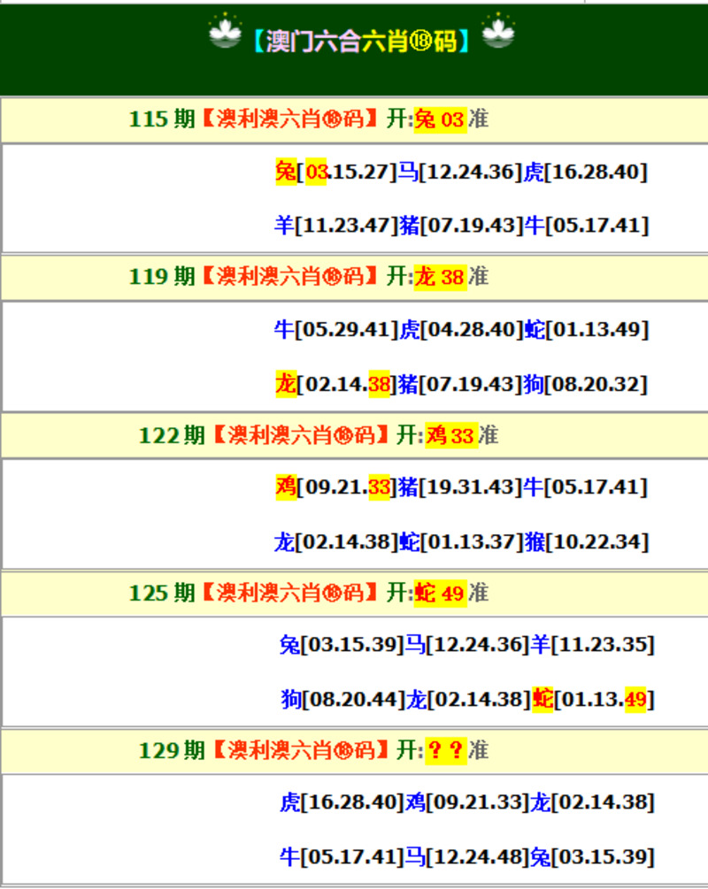Click the highlighted ？？ pending result

446,751
